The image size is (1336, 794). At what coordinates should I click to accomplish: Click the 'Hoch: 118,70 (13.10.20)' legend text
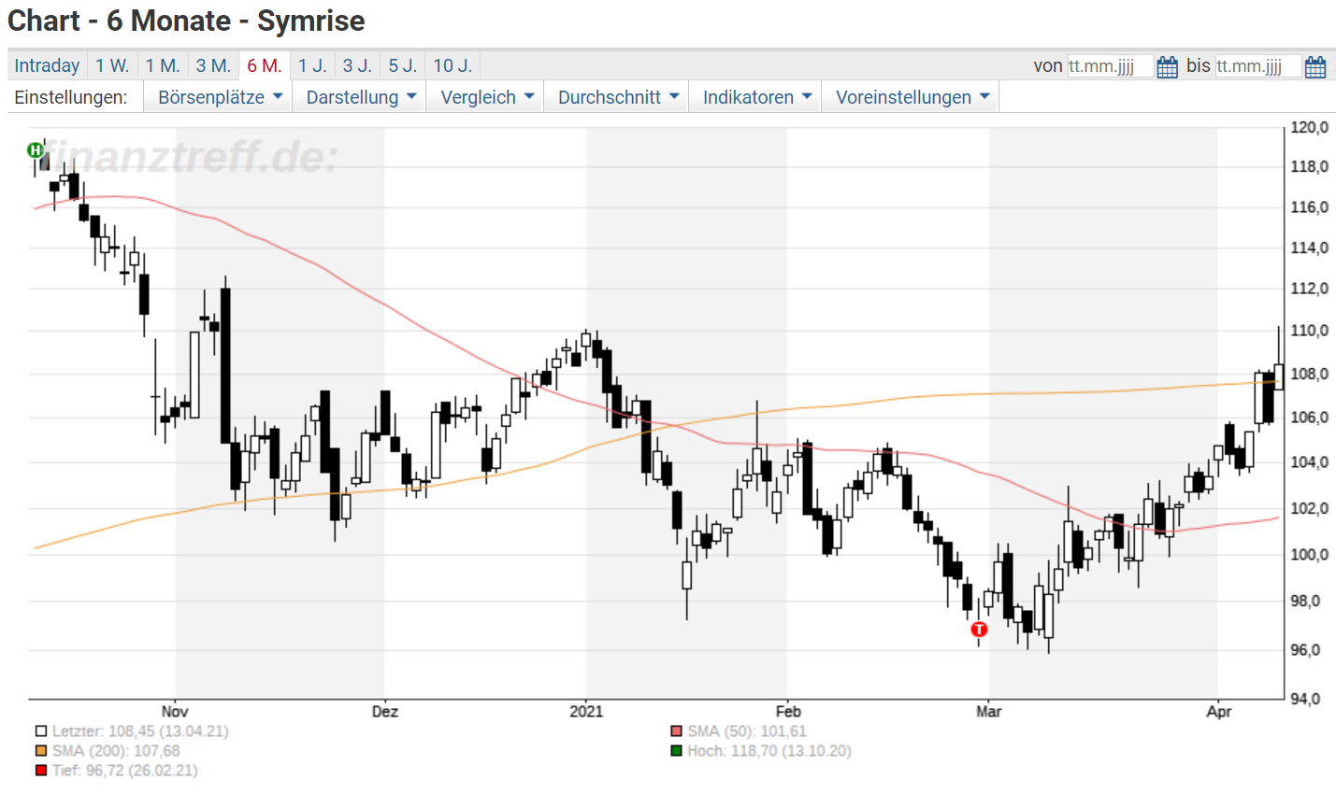tap(769, 751)
